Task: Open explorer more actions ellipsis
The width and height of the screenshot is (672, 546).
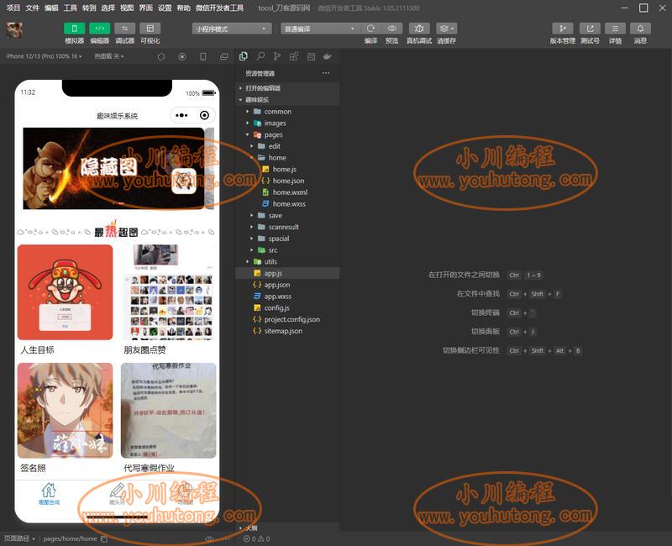Action: pos(326,73)
